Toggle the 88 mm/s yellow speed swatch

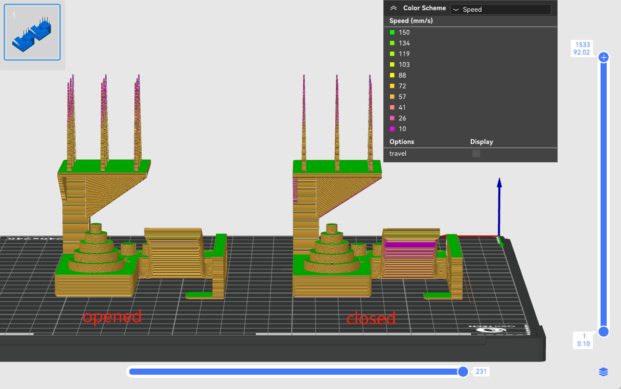(x=392, y=76)
